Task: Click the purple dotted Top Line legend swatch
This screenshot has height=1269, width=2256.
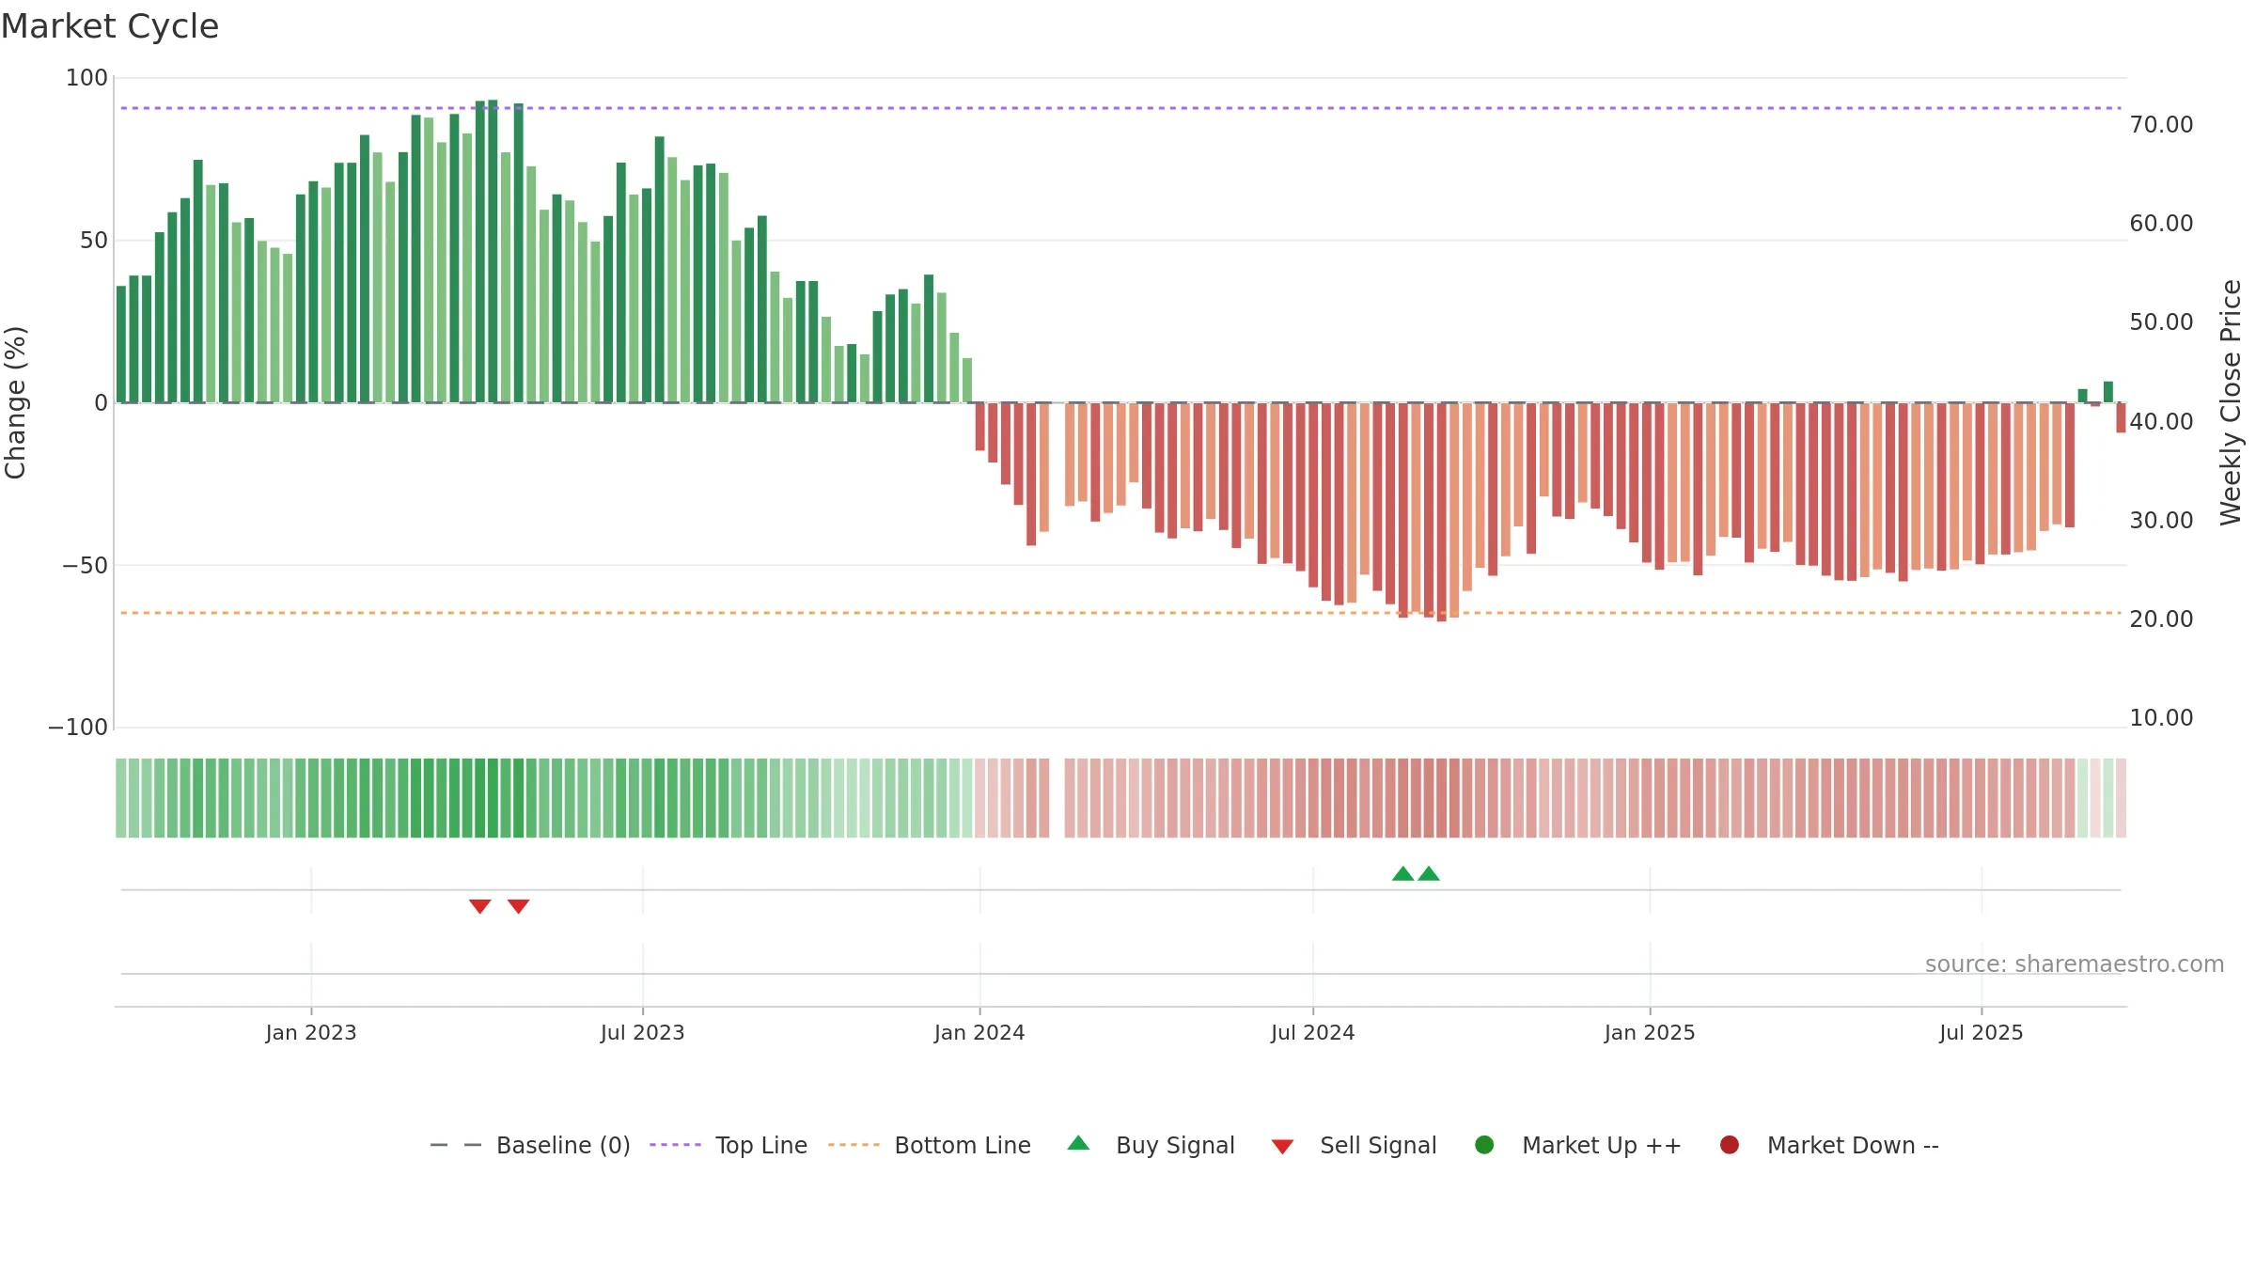Action: (675, 1145)
